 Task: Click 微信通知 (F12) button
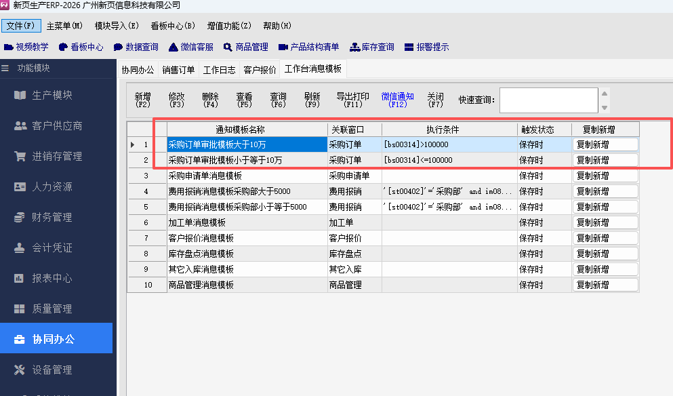[397, 100]
